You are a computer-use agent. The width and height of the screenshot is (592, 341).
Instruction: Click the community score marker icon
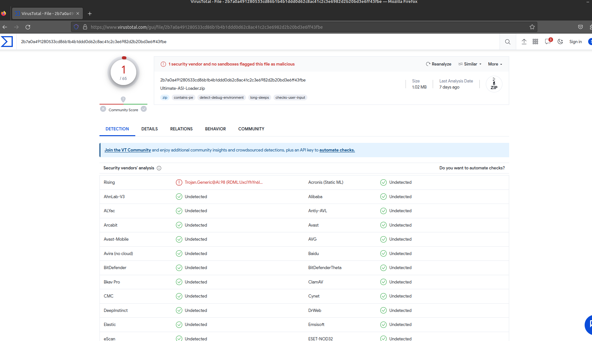(x=123, y=99)
